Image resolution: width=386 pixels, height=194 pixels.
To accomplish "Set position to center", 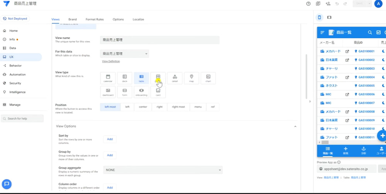I will click(x=143, y=107).
